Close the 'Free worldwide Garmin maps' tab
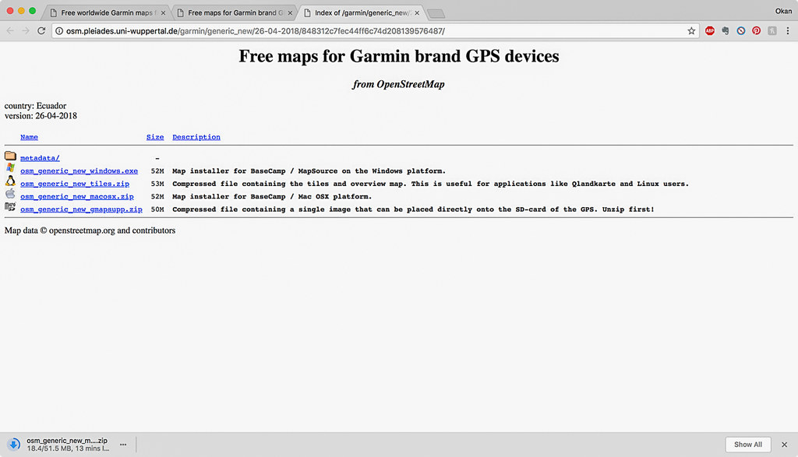 (163, 12)
